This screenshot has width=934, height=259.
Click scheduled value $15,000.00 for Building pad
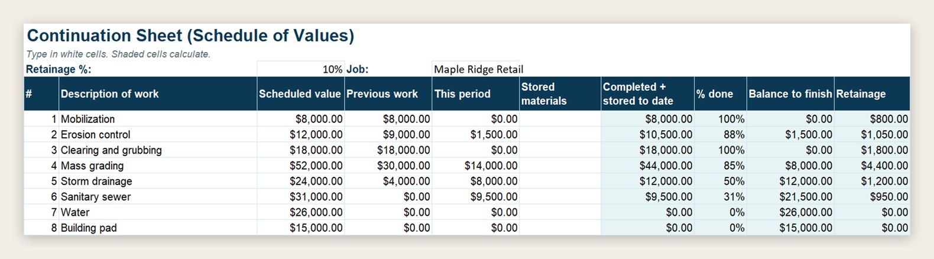coord(300,228)
